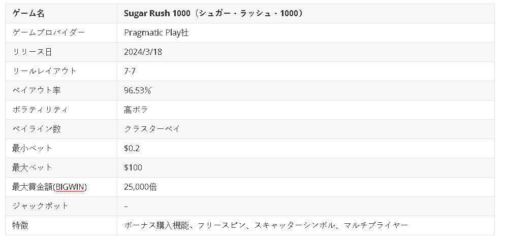Select the 25,000倍 max win value
Screen dimensions: 506x240
pos(140,187)
